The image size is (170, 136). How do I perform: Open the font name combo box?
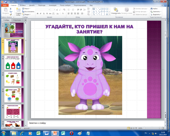(x=43, y=10)
